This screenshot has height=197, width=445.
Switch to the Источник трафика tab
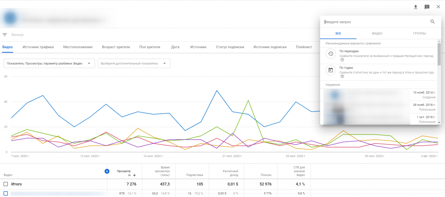coord(38,47)
